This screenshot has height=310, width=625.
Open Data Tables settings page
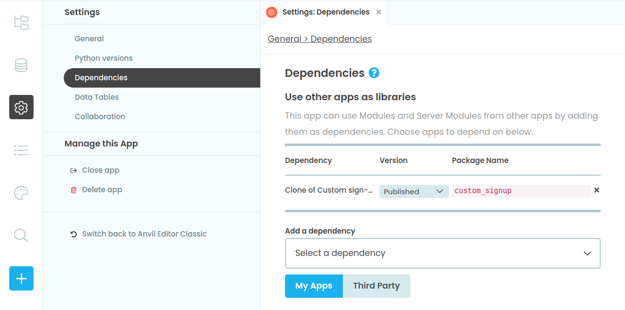point(97,97)
